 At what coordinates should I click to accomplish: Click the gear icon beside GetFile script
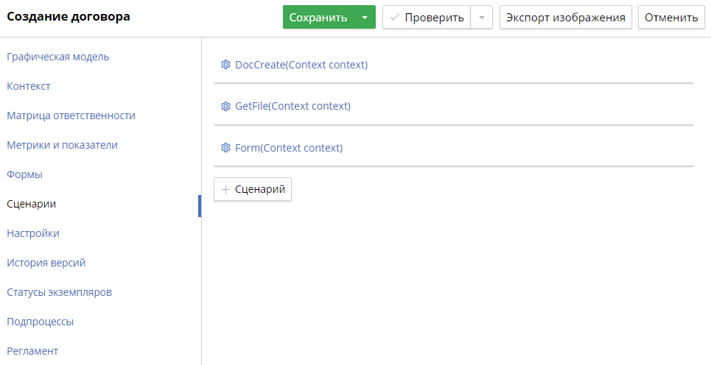(x=225, y=107)
